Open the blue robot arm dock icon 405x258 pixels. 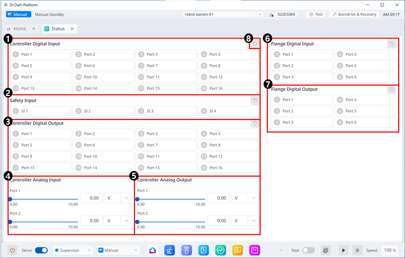click(x=169, y=250)
